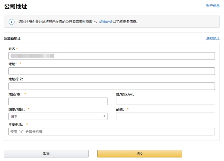The width and height of the screenshot is (224, 161).
Task: Click the 国家/地区 label text
Action: tap(16, 109)
